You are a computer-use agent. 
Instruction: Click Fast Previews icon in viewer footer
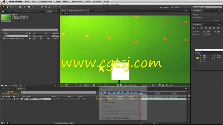point(156,85)
